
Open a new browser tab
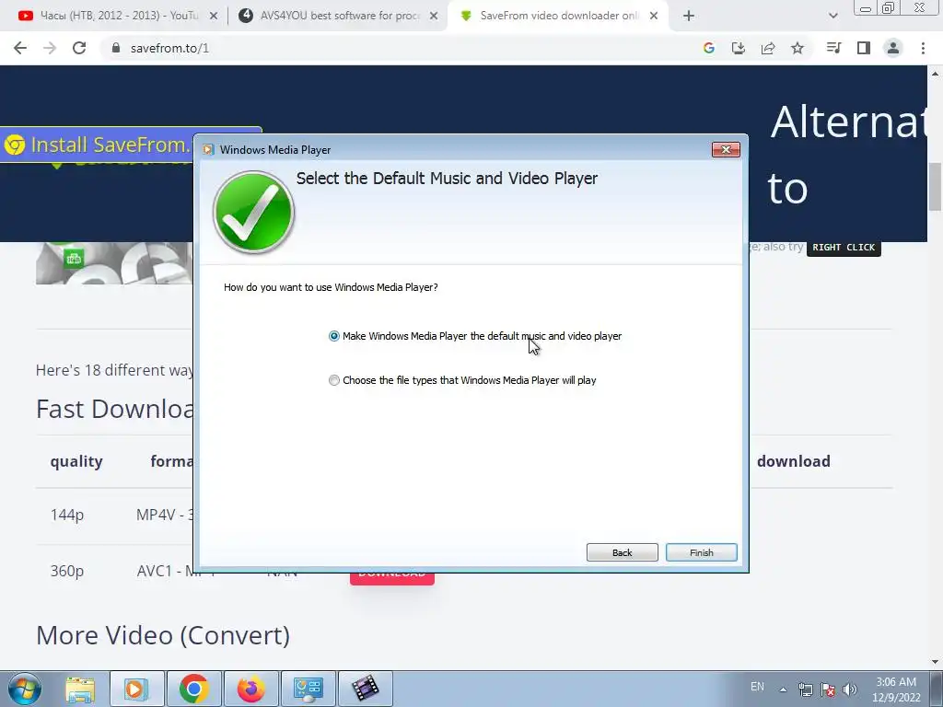tap(689, 17)
